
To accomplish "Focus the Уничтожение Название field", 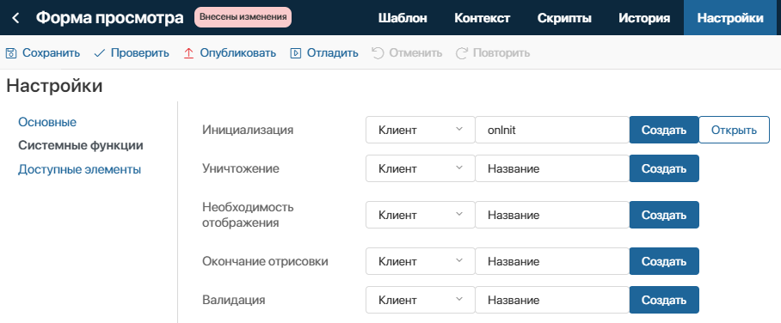I will [552, 168].
